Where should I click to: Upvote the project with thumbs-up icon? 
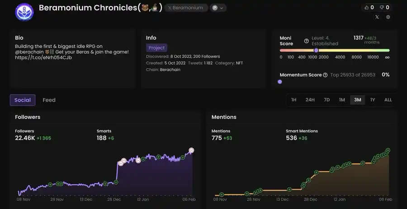366,7
